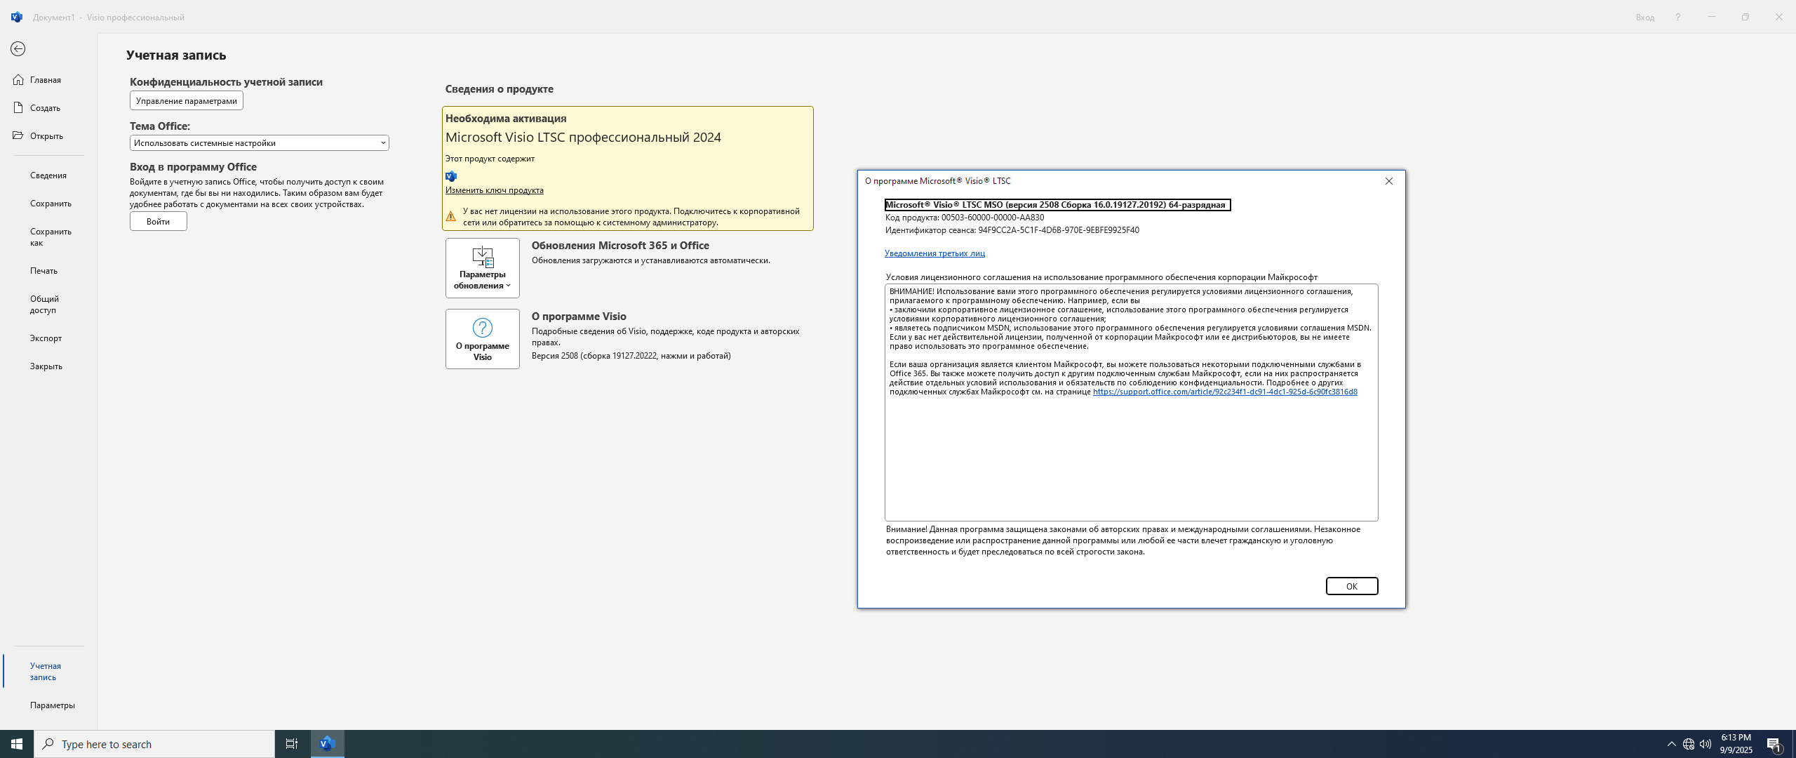Open the Windows Start menu
Viewport: 1796px width, 758px height.
pos(17,744)
